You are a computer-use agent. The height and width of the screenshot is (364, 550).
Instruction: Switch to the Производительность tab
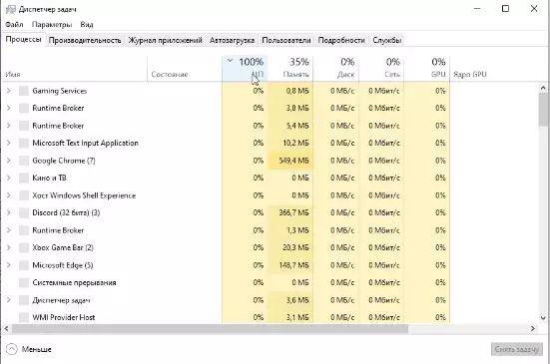[x=85, y=40]
